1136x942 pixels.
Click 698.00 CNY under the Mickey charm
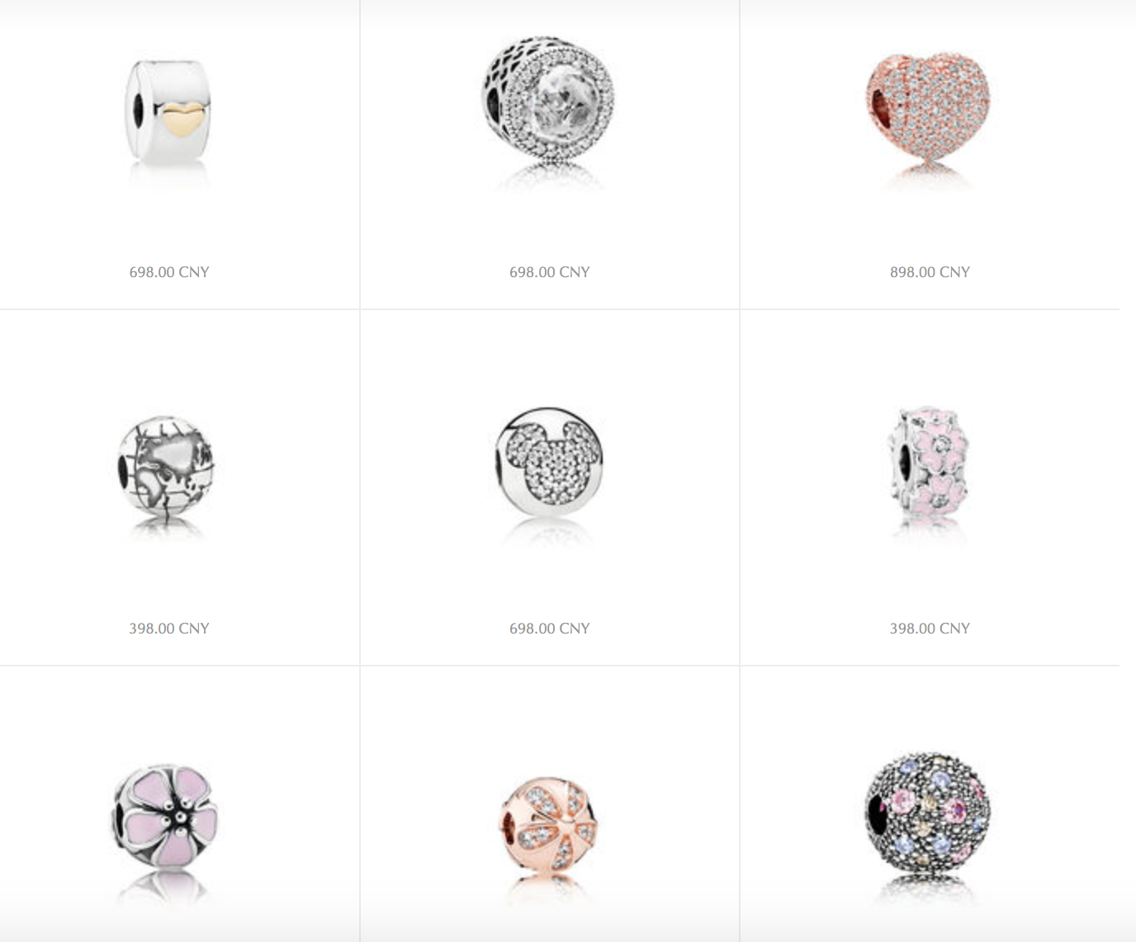(x=550, y=629)
